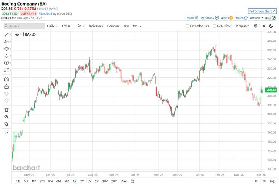Enable the Real-Time checkbox
This screenshot has height=187, width=279.
[x=214, y=26]
